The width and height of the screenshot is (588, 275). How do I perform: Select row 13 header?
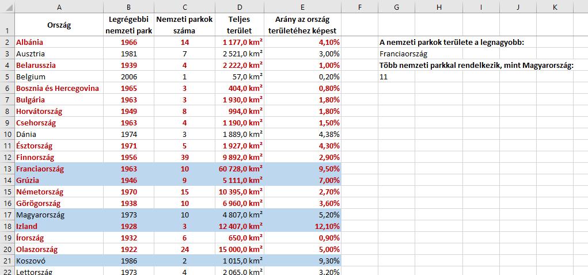click(7, 169)
